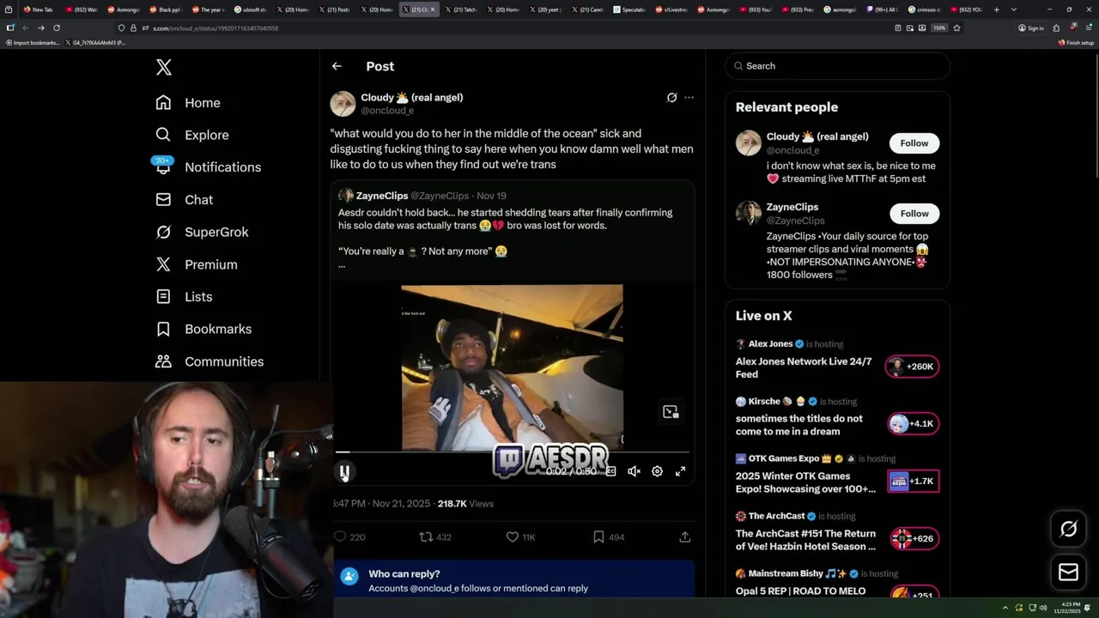Click the reply icon showing 220

(x=340, y=537)
